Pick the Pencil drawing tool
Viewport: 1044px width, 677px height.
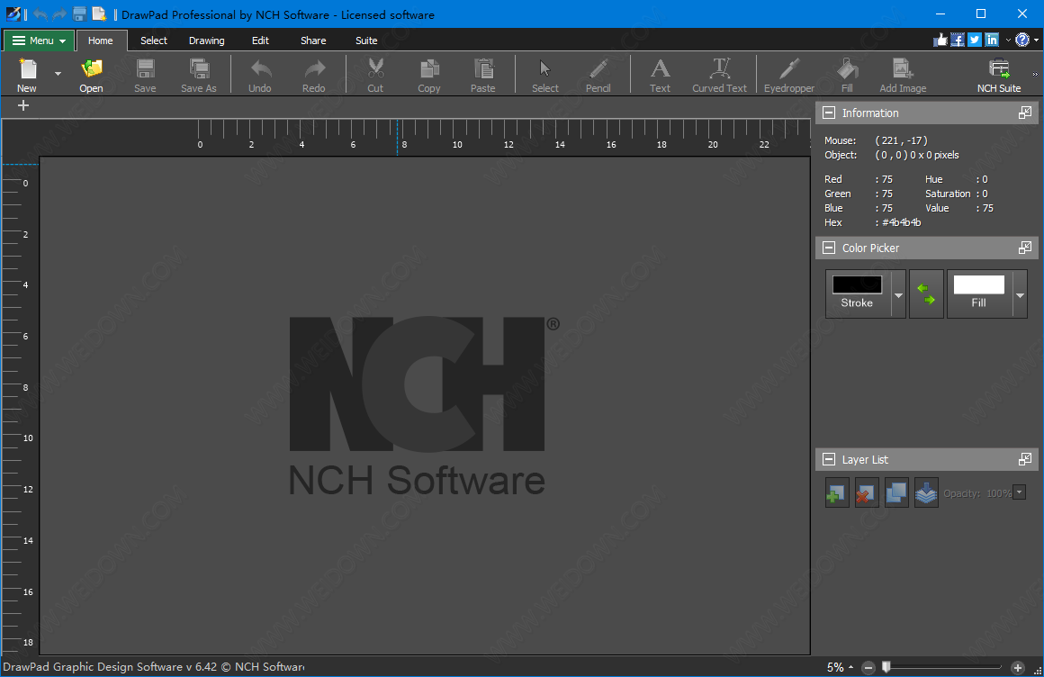tap(598, 75)
